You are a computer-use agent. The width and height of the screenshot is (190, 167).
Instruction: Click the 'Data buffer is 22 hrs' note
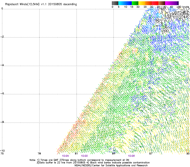point(93,163)
